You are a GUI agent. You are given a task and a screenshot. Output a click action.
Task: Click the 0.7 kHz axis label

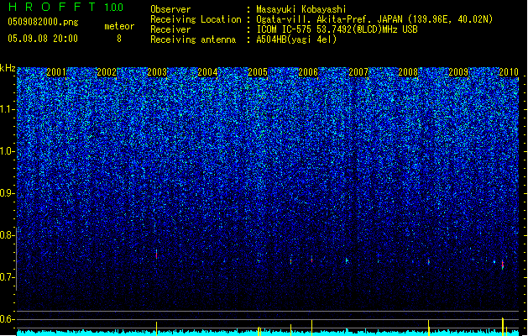point(8,277)
